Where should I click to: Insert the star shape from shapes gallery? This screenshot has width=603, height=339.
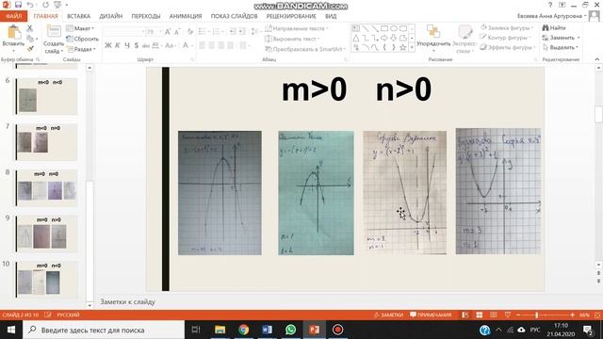tap(402, 47)
